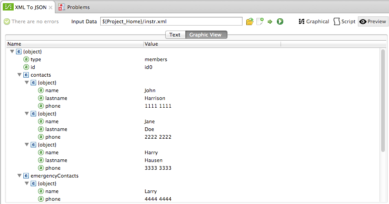Screen dimensions: 389x204
Task: Collapse the contacts node
Action: point(19,75)
